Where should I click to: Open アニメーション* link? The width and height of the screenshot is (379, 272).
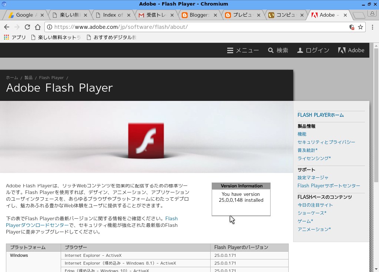(x=314, y=229)
